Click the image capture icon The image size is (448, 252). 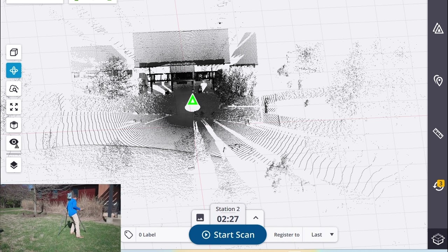click(200, 218)
